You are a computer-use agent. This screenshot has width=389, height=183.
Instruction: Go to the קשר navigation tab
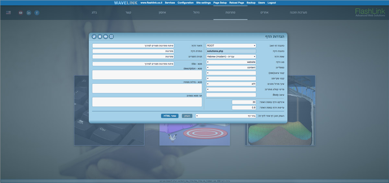128,13
